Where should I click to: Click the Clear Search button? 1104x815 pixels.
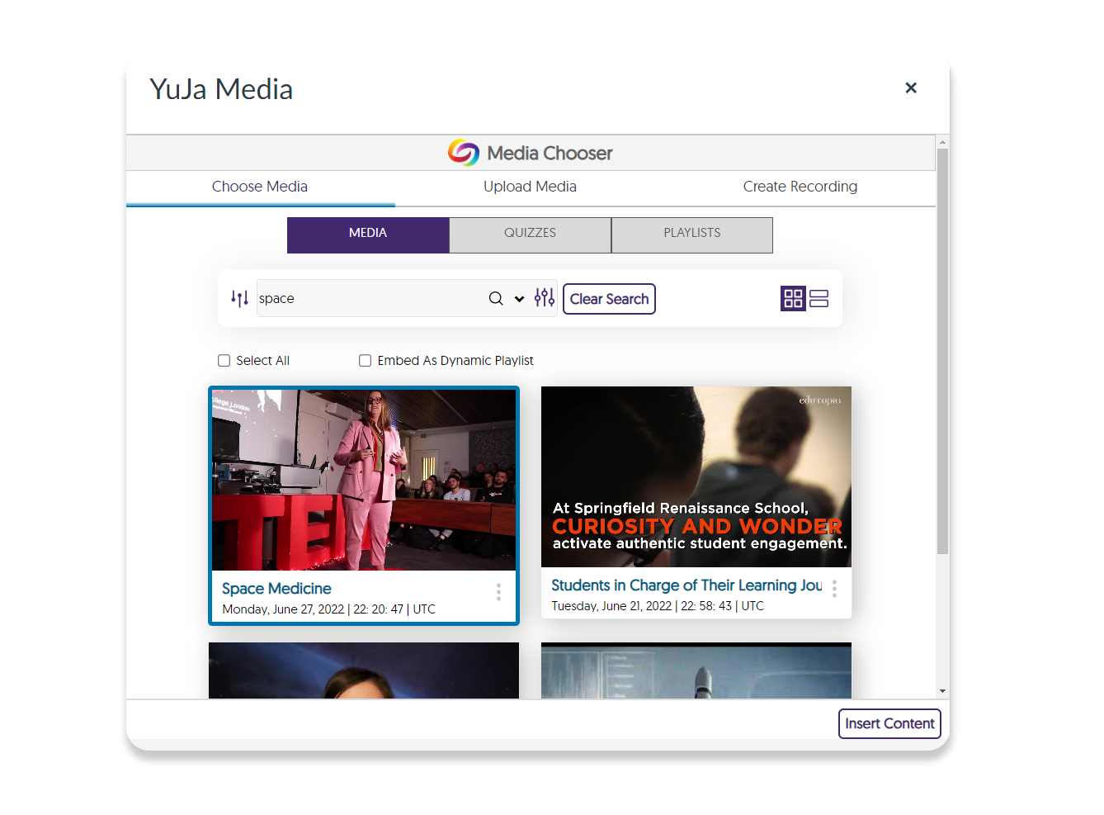609,298
